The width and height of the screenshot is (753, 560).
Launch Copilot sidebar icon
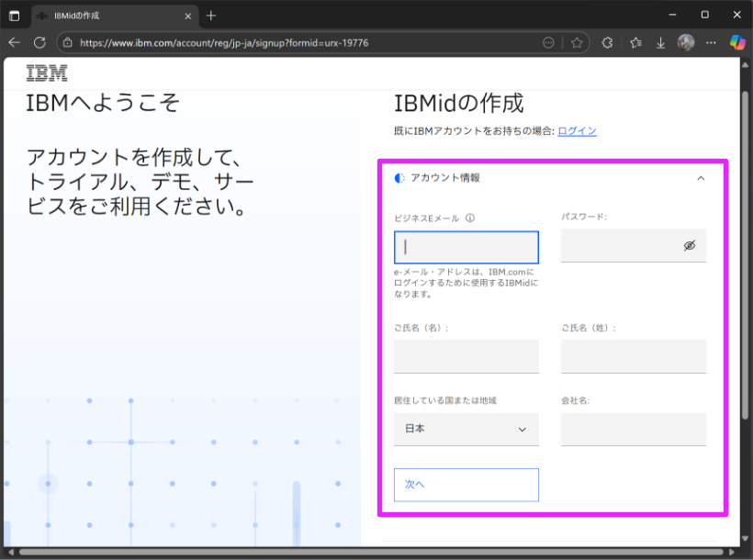pos(737,43)
